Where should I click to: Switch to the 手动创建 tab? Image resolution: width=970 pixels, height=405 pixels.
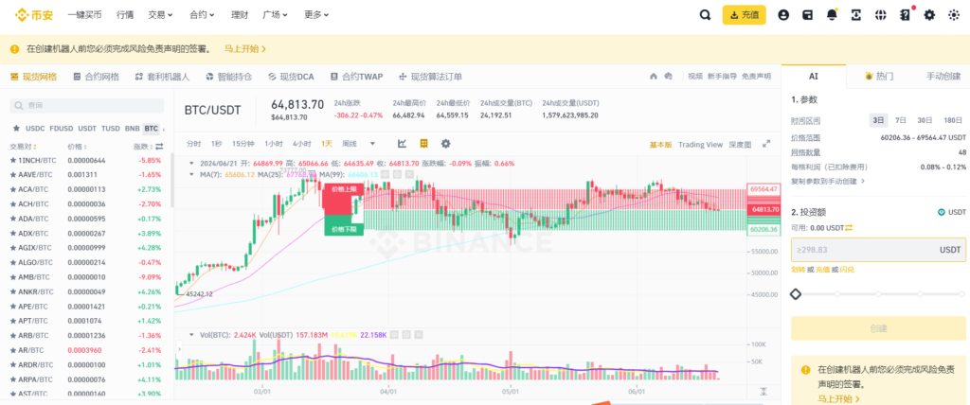tap(943, 76)
